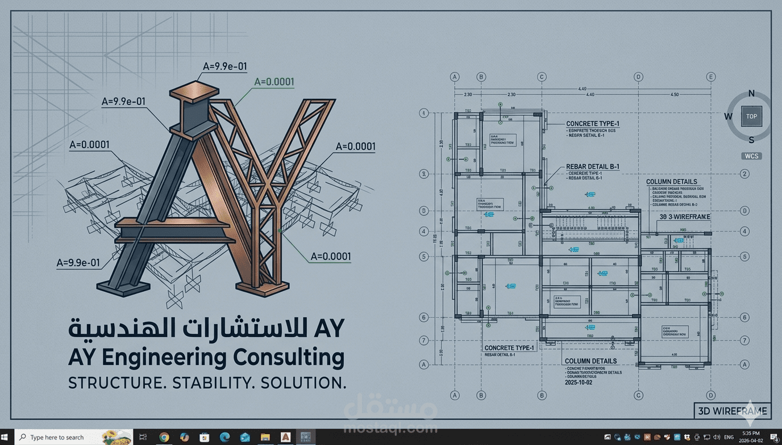Open Task View on the taskbar
The image size is (782, 445).
143,437
